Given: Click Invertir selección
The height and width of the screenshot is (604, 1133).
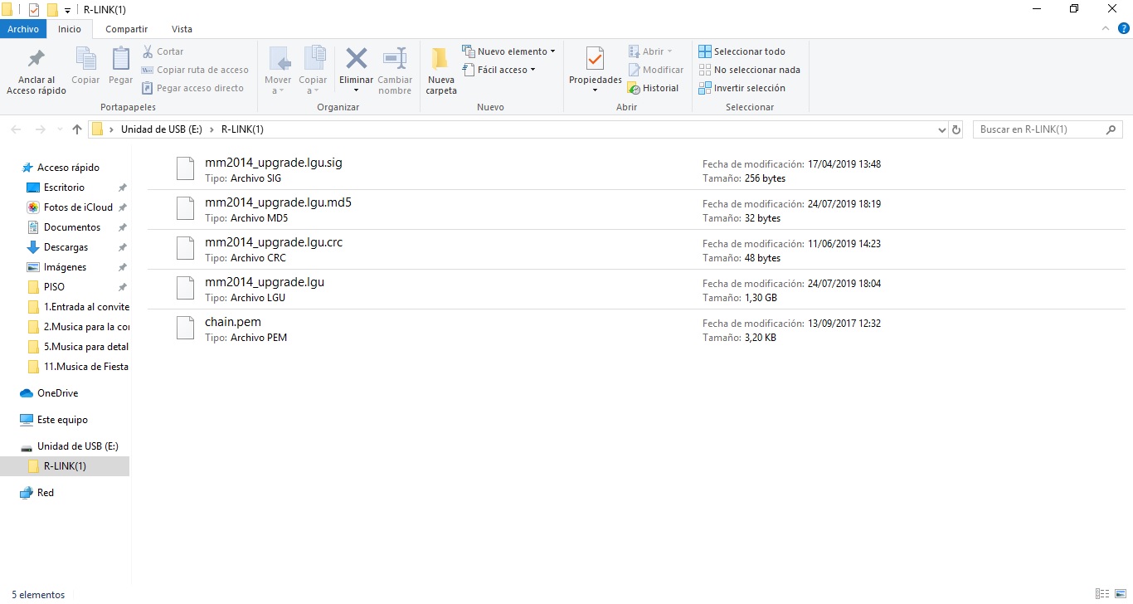Looking at the screenshot, I should [x=742, y=88].
